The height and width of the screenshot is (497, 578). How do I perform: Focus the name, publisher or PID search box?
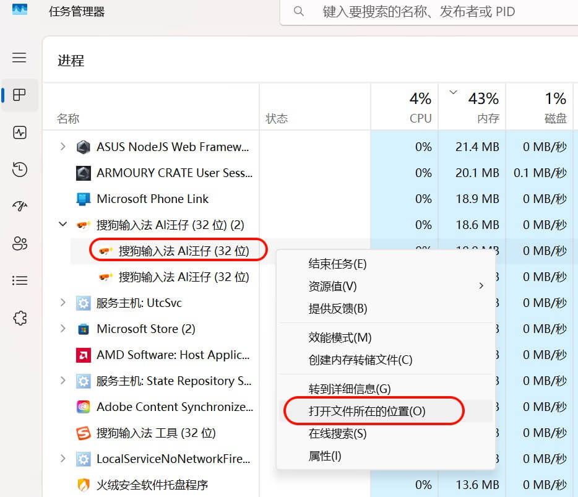point(429,12)
